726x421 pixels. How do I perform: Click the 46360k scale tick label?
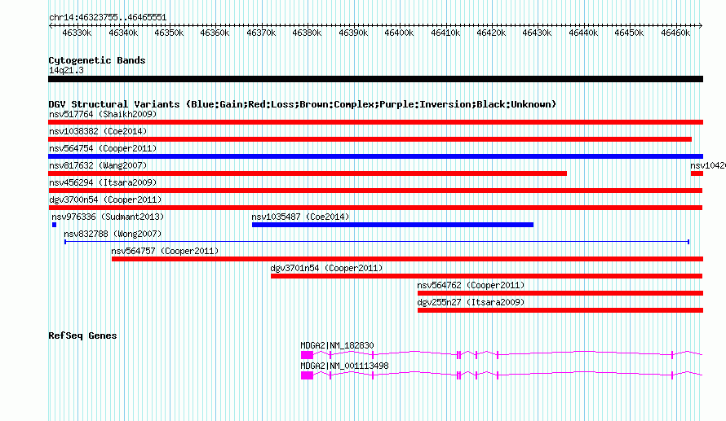215,33
